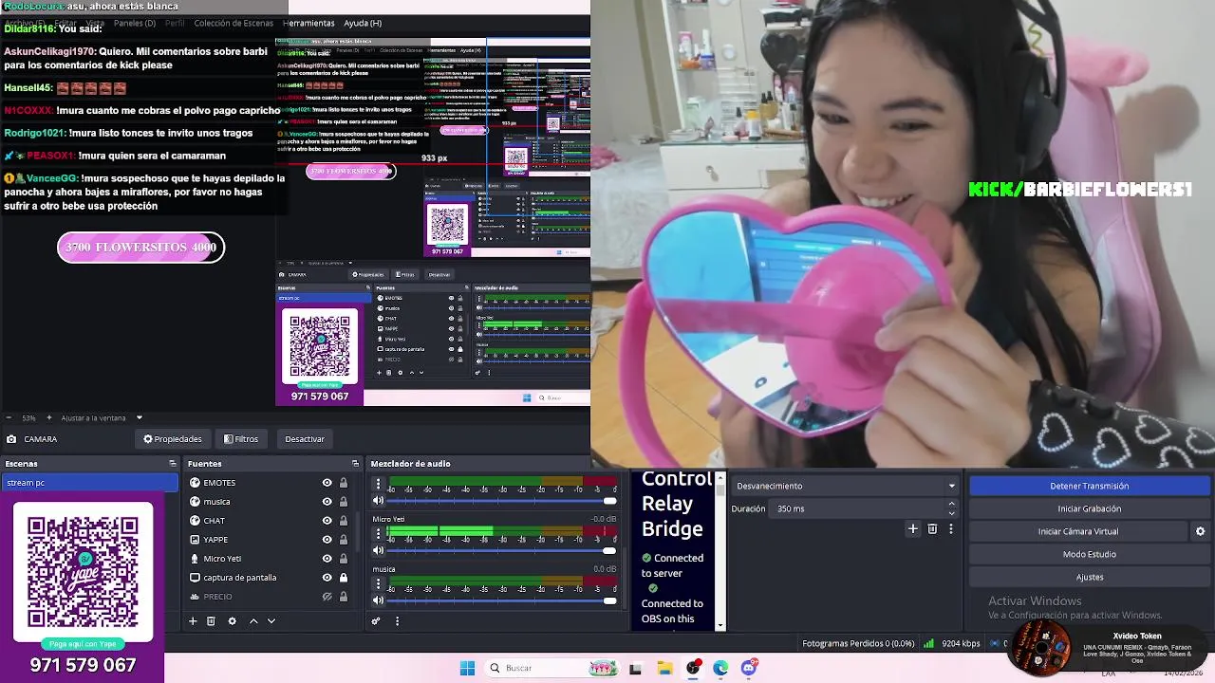The image size is (1215, 683).
Task: Open the Paneles (D) menu
Action: [x=135, y=23]
